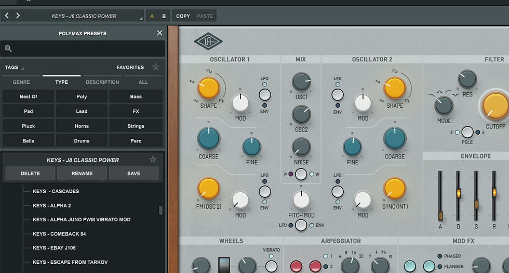The height and width of the screenshot is (273, 509).
Task: Switch to the GENRE tag tab
Action: tap(21, 82)
